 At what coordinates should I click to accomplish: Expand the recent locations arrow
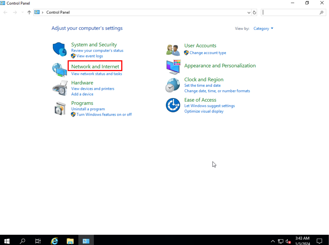(x=22, y=12)
